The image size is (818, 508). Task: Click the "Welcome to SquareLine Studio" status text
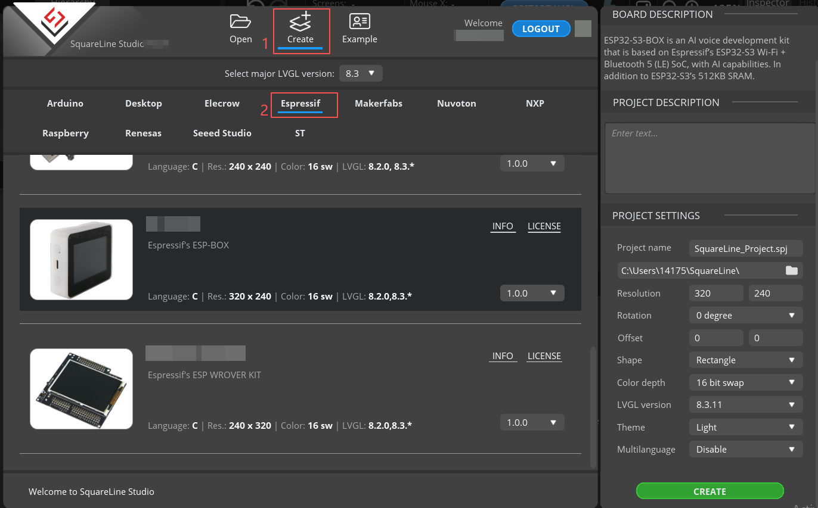tap(91, 491)
